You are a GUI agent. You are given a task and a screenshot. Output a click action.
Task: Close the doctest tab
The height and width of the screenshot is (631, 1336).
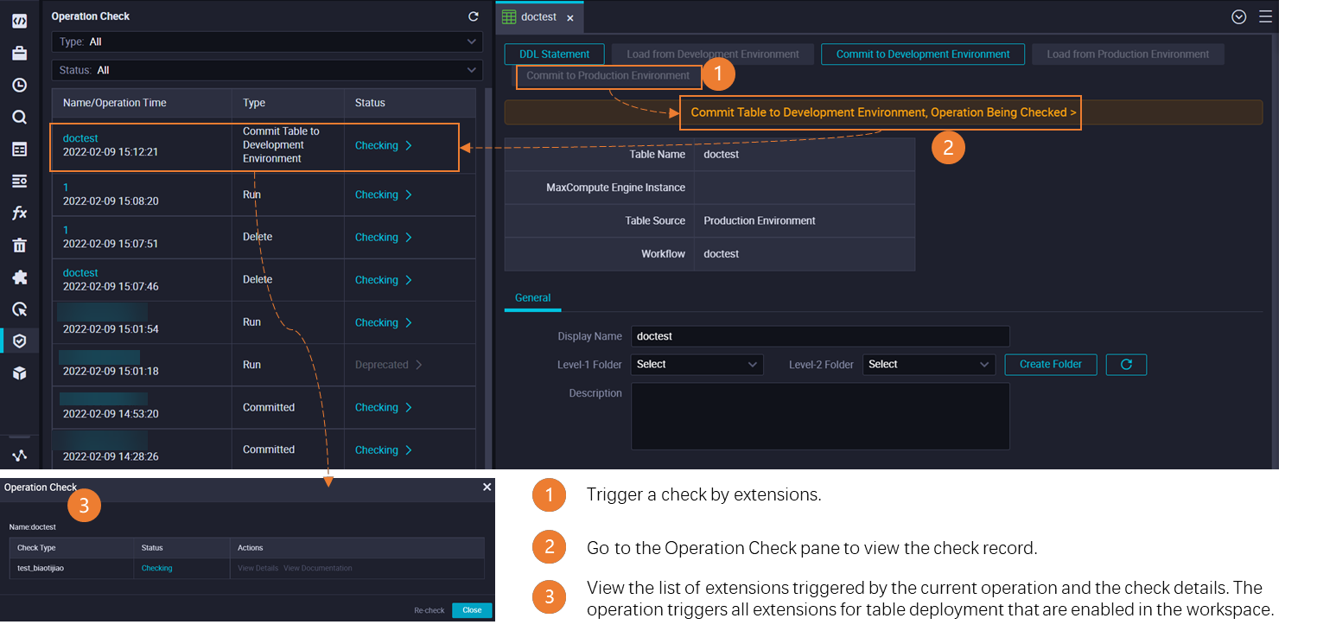[569, 18]
